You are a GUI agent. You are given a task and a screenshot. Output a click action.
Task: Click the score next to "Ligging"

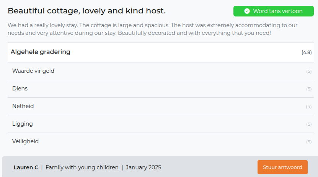click(x=309, y=124)
